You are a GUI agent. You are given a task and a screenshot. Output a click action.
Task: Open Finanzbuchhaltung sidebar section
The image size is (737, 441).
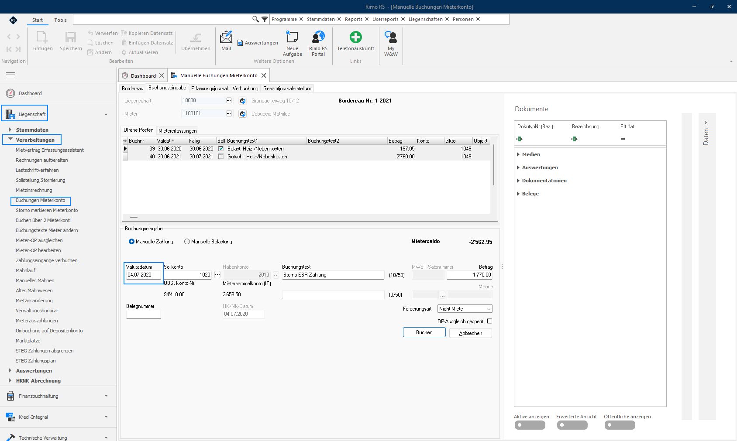coord(58,396)
